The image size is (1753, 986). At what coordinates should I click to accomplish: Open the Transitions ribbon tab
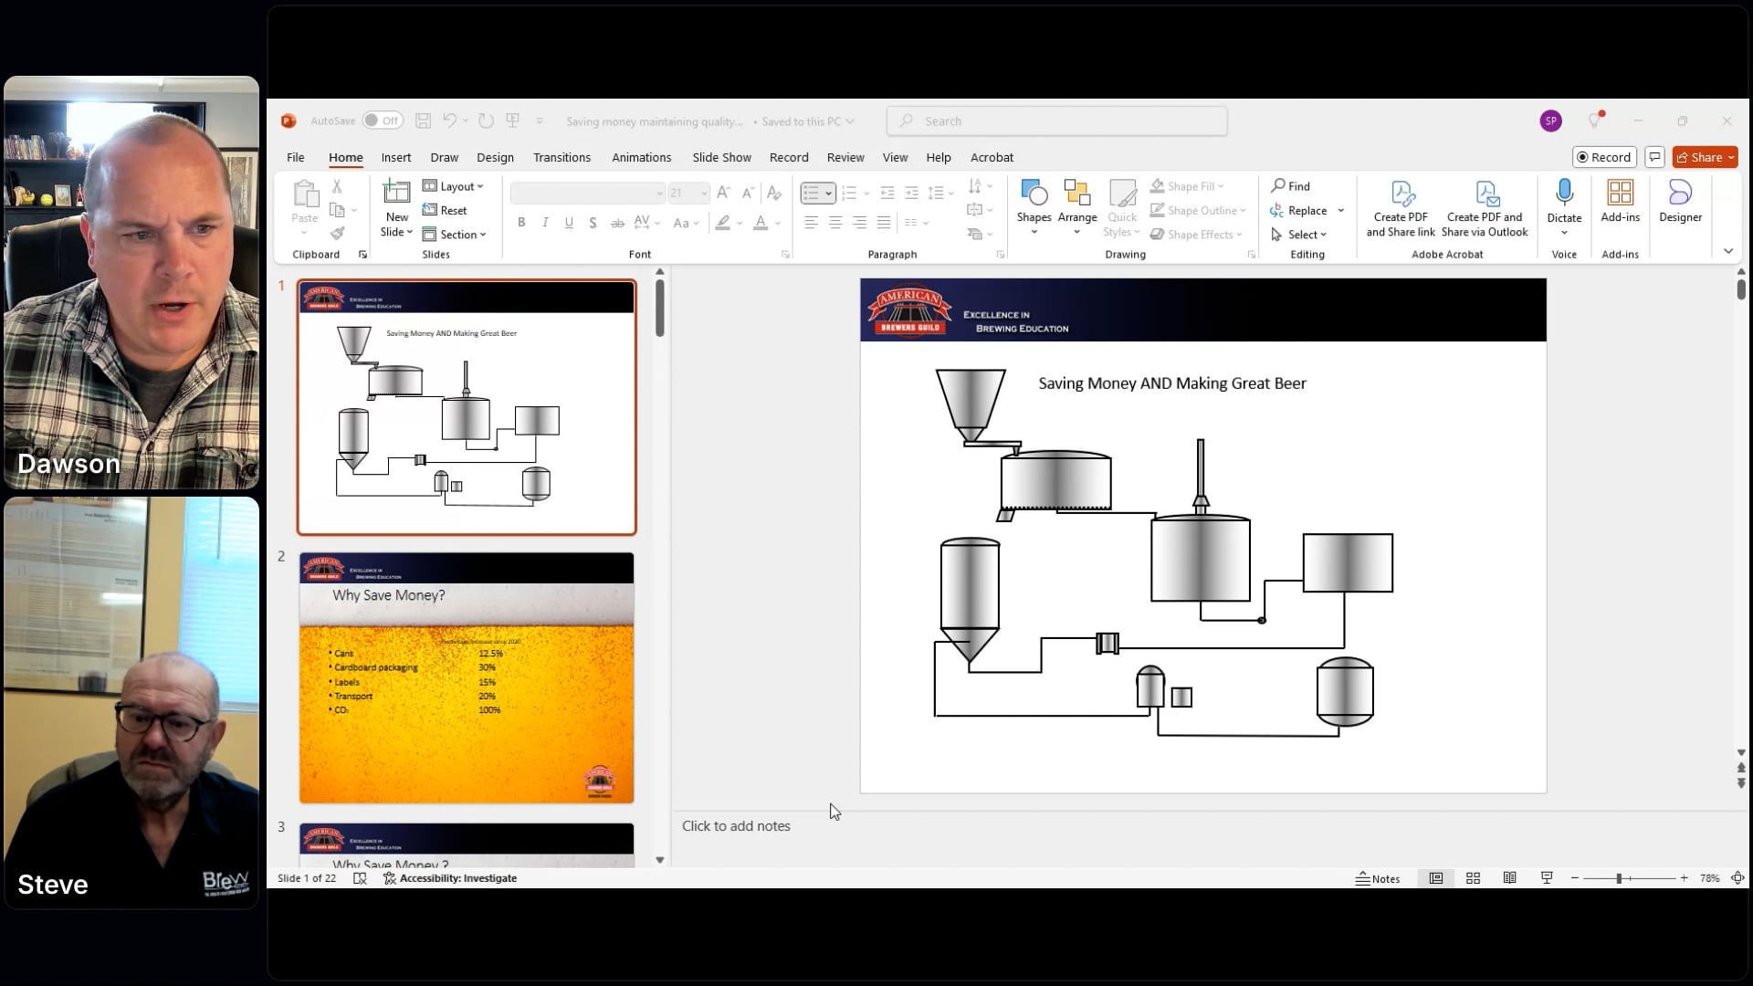[562, 157]
